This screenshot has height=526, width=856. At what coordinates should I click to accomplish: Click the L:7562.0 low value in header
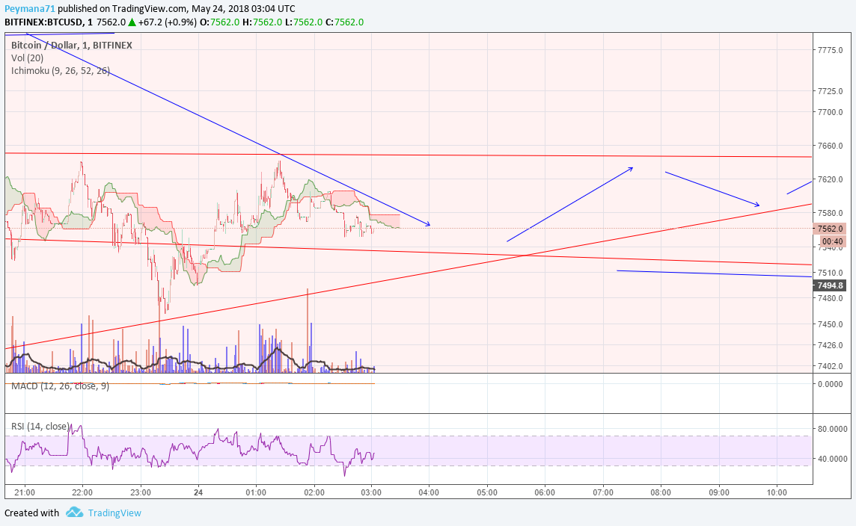[304, 22]
